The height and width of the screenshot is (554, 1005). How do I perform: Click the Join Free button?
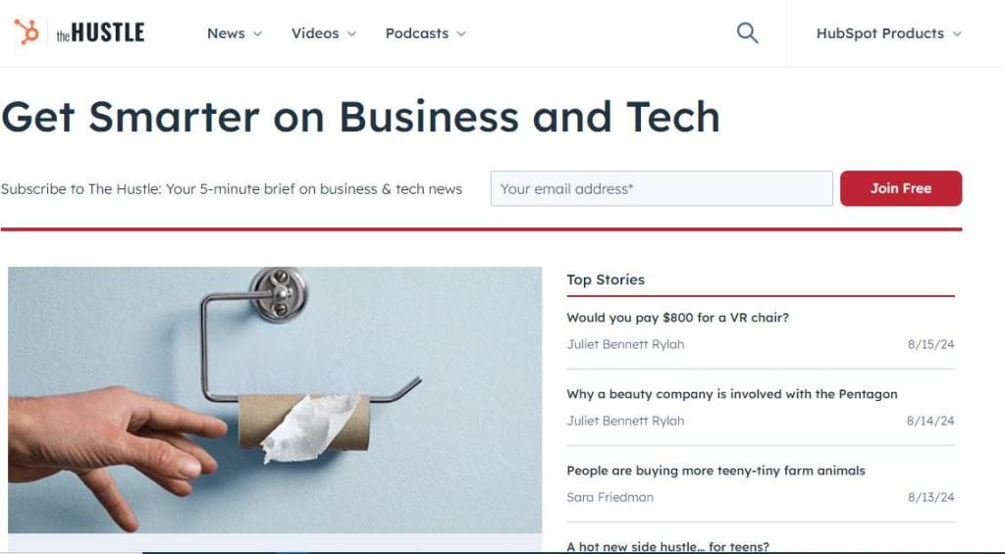(901, 188)
